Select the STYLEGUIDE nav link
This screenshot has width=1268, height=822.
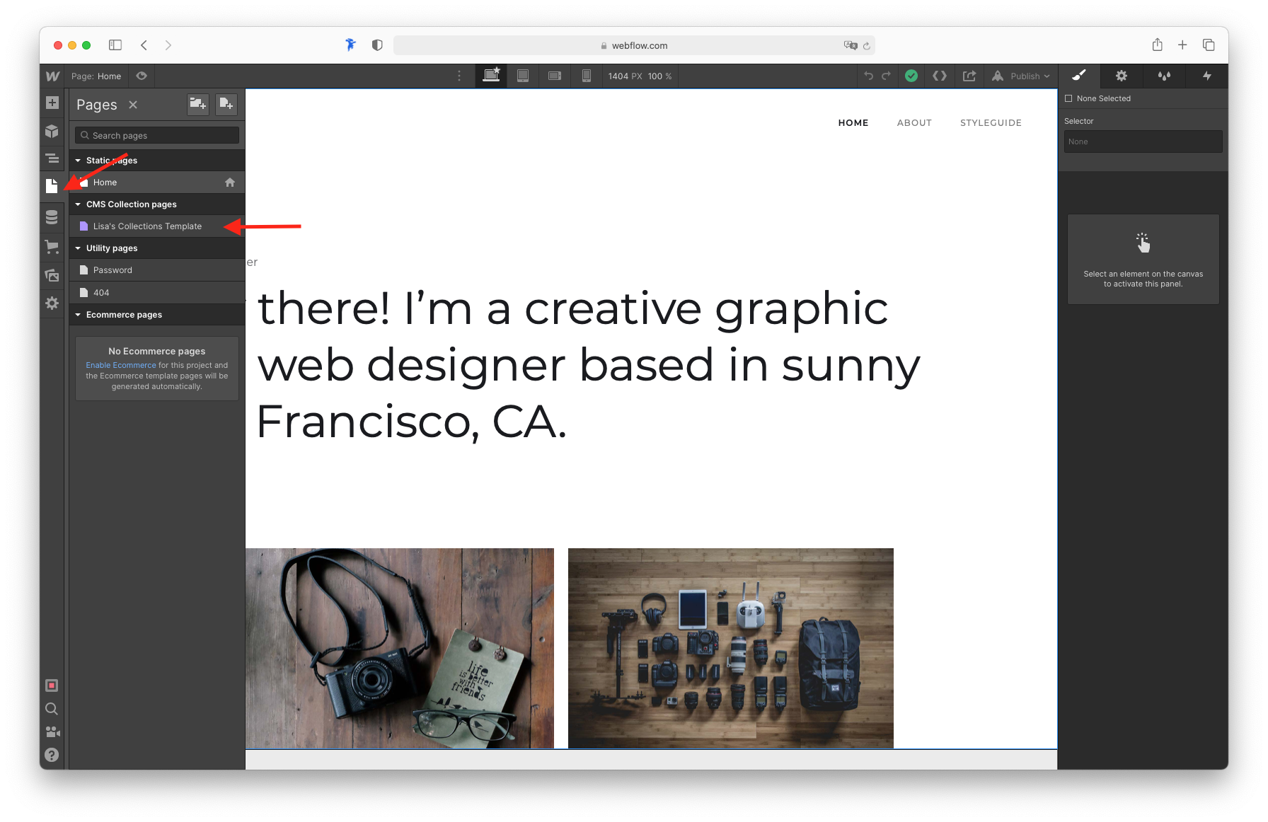(991, 122)
